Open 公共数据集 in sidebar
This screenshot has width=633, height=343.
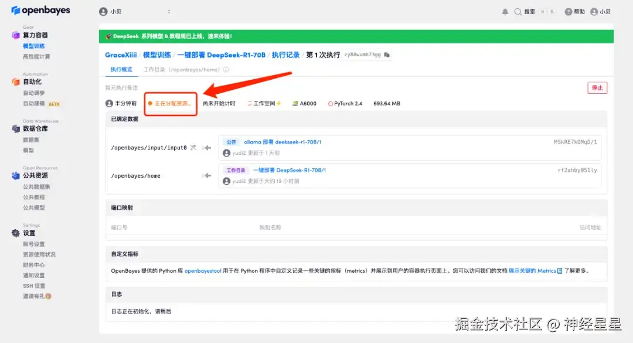coord(36,186)
